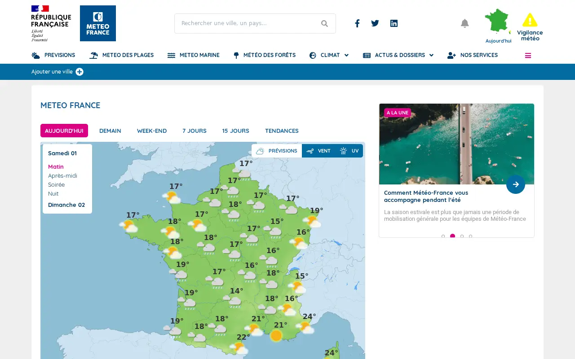Open the Prévisions menu

tap(53, 55)
